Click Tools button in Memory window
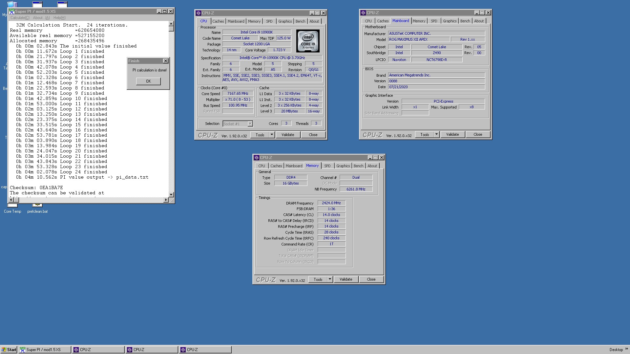The image size is (630, 354). tap(318, 279)
